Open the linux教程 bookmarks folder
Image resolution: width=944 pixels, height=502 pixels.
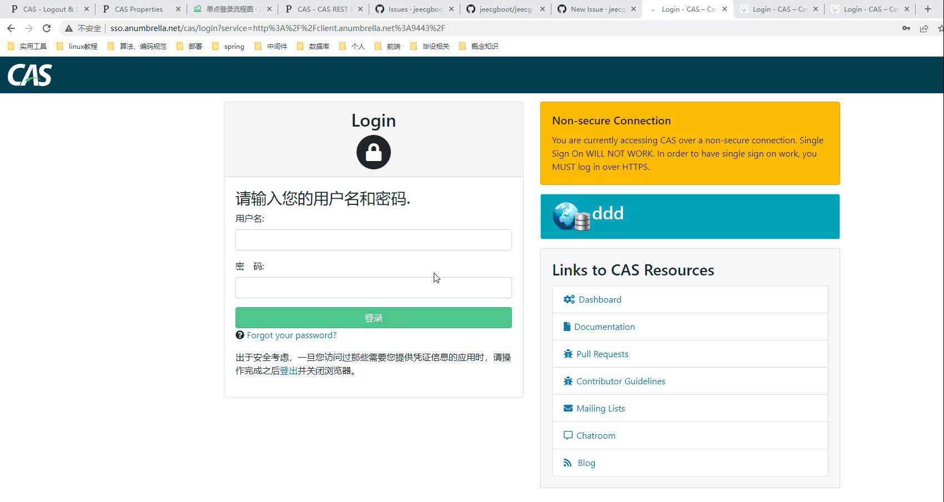[77, 47]
